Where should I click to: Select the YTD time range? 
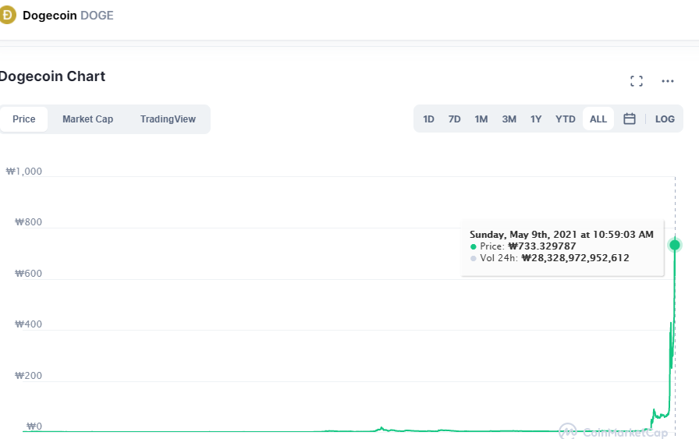coord(566,119)
